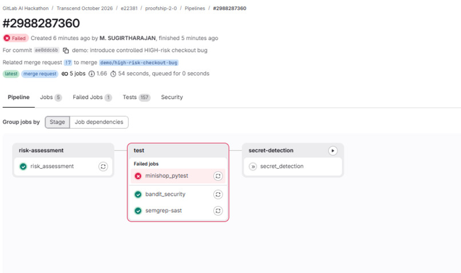This screenshot has height=273, width=461.
Task: Click the compute minutes info icon
Action: (92, 74)
